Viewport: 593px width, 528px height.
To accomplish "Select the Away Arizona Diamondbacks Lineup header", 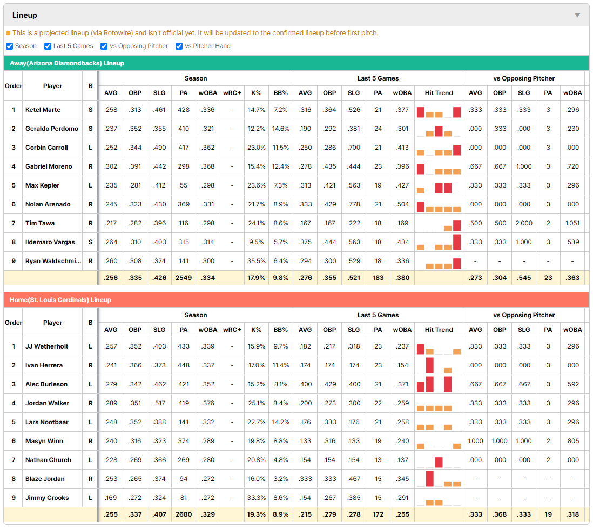I will click(x=296, y=63).
